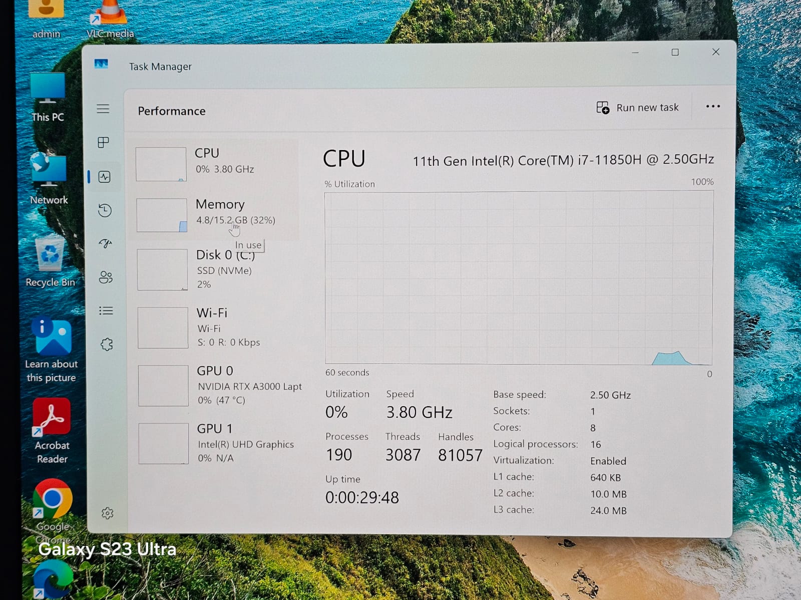The height and width of the screenshot is (600, 801).
Task: Click the CPU mini graph thumbnail
Action: tap(161, 164)
